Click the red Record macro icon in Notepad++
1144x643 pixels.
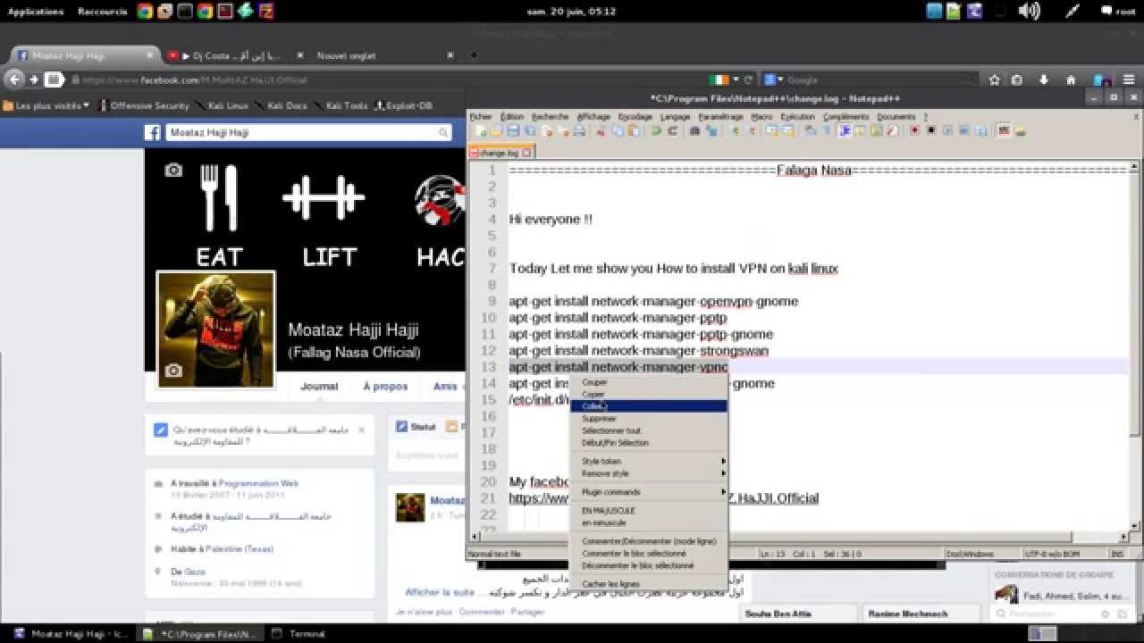coord(914,131)
